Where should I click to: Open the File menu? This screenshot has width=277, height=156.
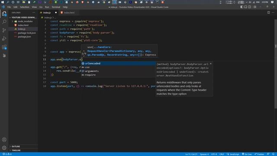(x=9, y=7)
